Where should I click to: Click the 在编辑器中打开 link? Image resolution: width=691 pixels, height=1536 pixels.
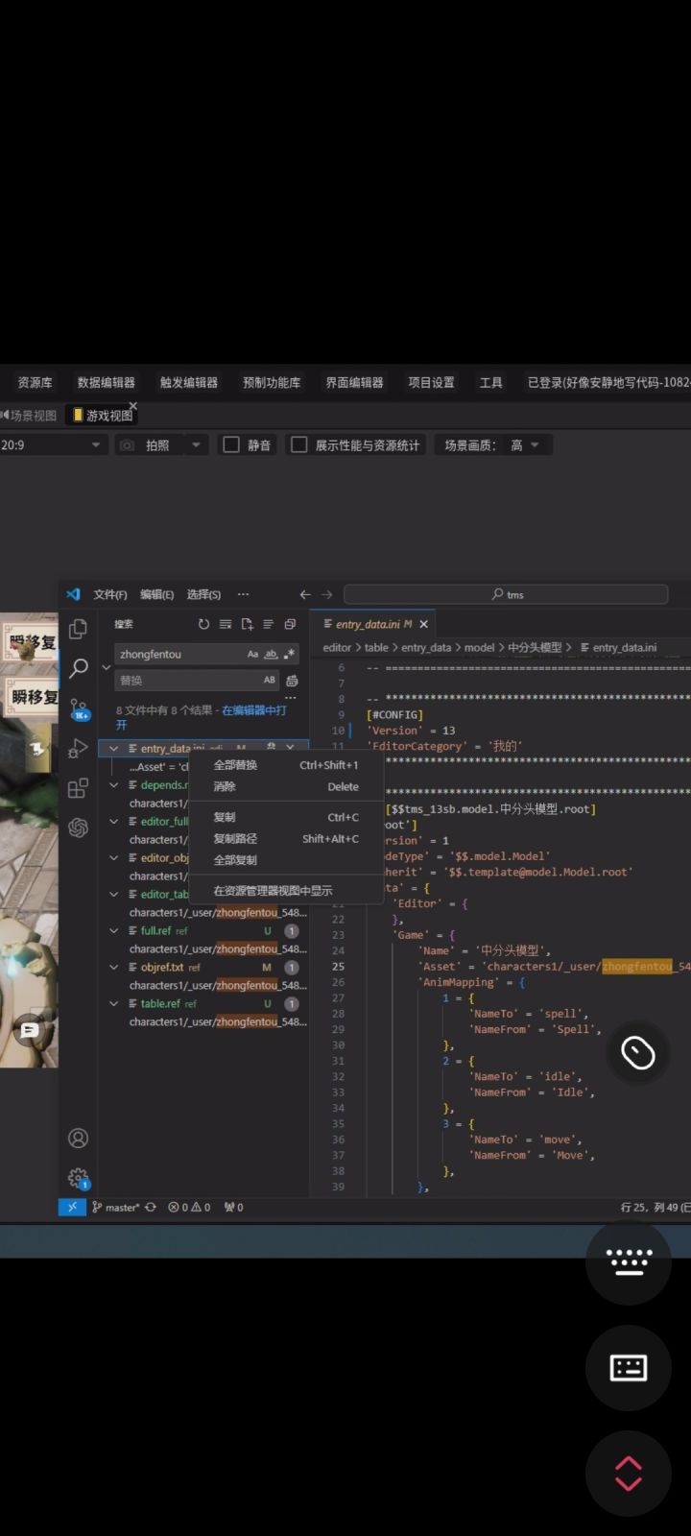(x=254, y=710)
